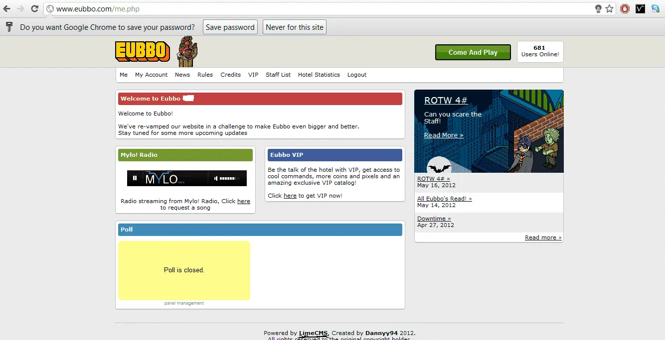Click the 'May 14, 2012' date text
The image size is (665, 340).
[x=437, y=205]
